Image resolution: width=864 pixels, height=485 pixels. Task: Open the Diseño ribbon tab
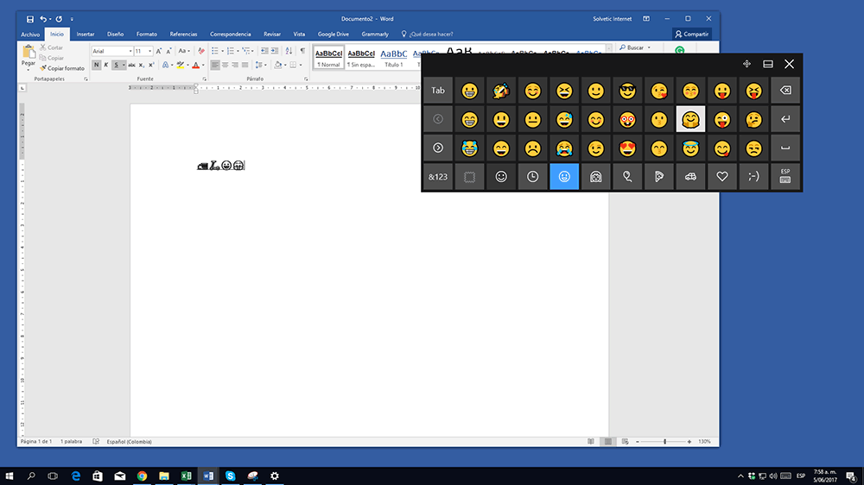[x=115, y=35]
